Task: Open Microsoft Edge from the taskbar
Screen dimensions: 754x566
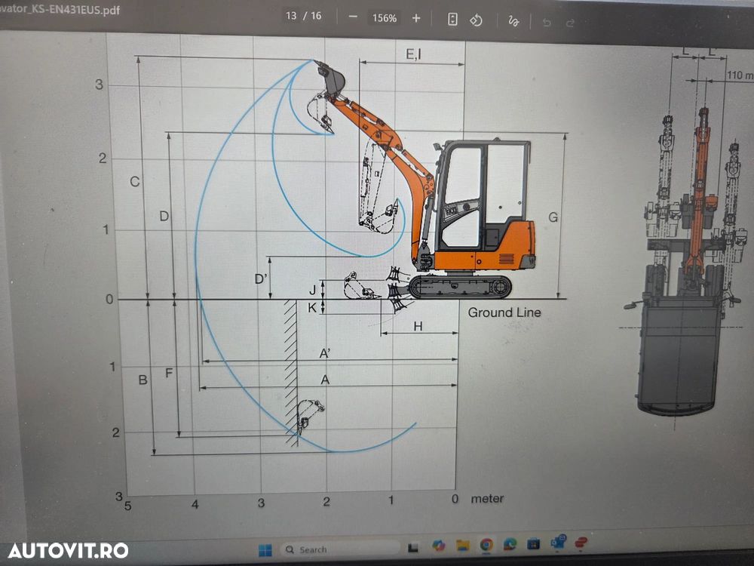Action: coord(510,544)
